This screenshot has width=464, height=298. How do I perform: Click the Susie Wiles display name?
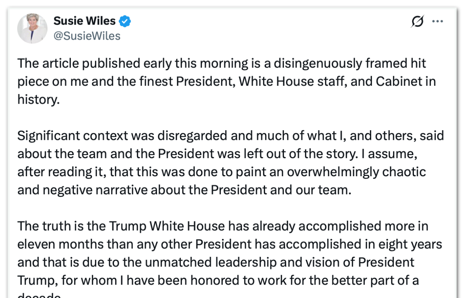[85, 21]
